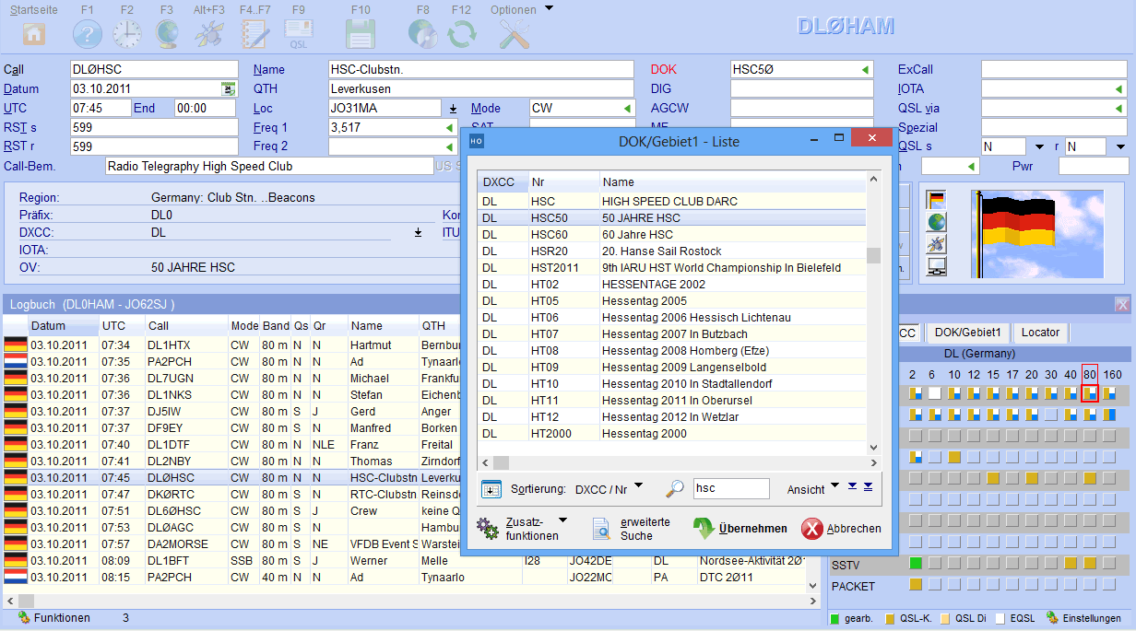This screenshot has height=631, width=1136.
Task: Switch to the Locator tab
Action: coord(1040,333)
